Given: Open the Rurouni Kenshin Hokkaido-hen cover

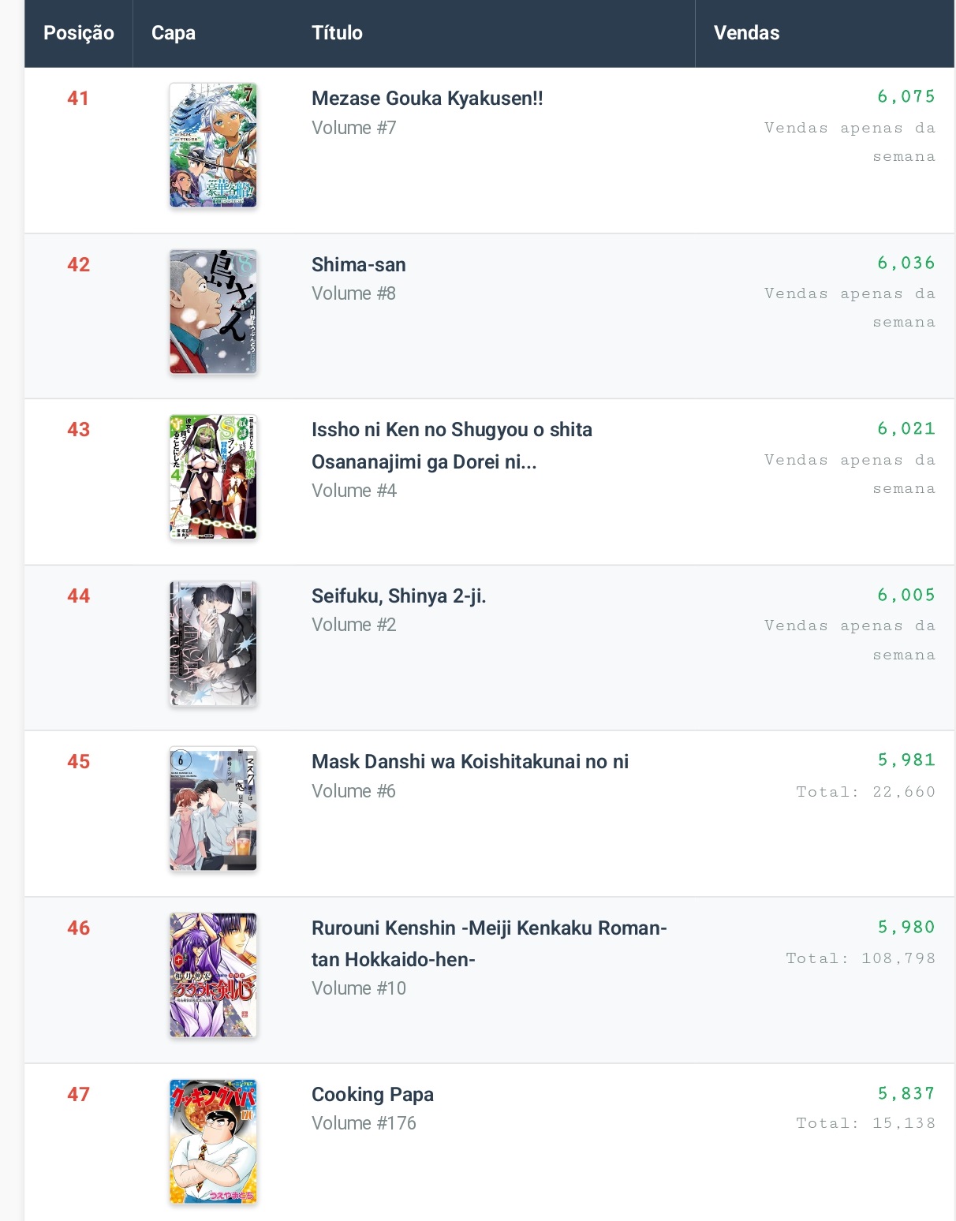Looking at the screenshot, I should click(x=213, y=976).
